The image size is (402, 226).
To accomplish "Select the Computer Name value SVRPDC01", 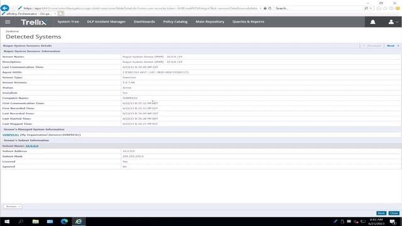I will point(130,98).
